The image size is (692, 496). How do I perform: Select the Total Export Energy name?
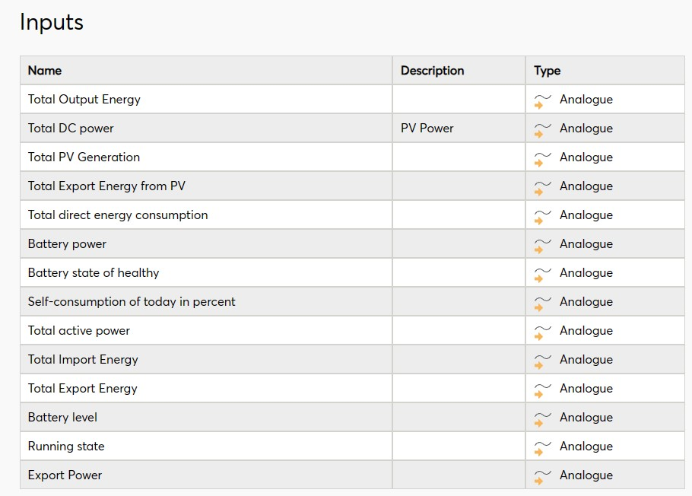[x=83, y=389]
